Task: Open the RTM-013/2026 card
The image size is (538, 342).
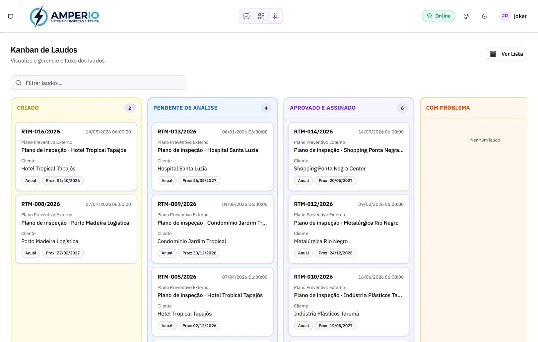Action: click(213, 156)
